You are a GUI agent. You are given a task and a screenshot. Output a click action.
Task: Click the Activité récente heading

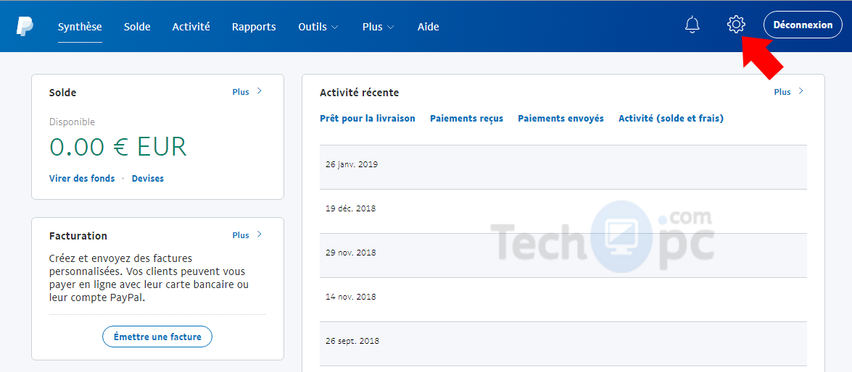coord(359,93)
